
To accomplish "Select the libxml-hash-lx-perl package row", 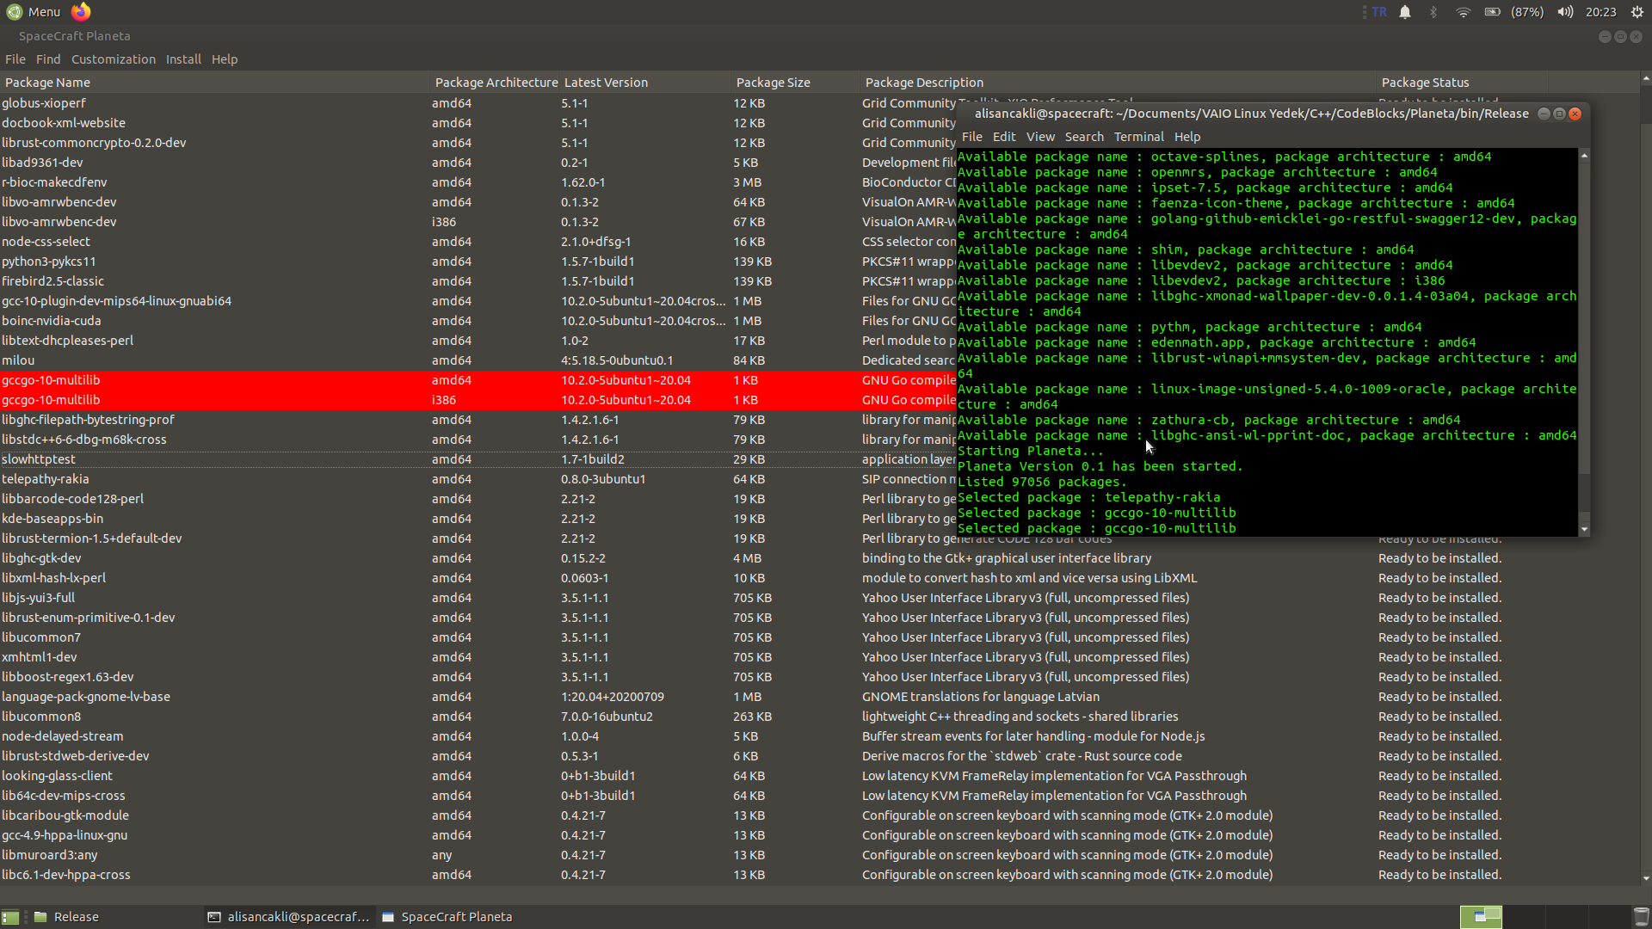I will [x=819, y=578].
